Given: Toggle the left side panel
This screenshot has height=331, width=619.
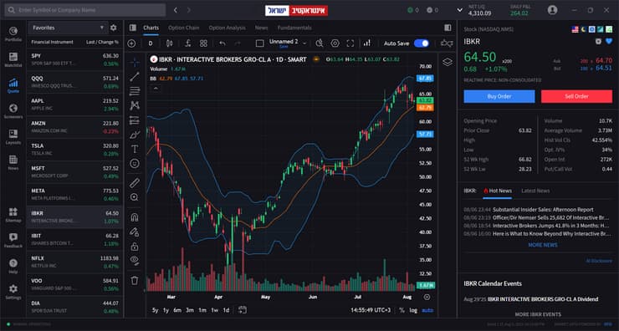Looking at the screenshot, I should (133, 28).
